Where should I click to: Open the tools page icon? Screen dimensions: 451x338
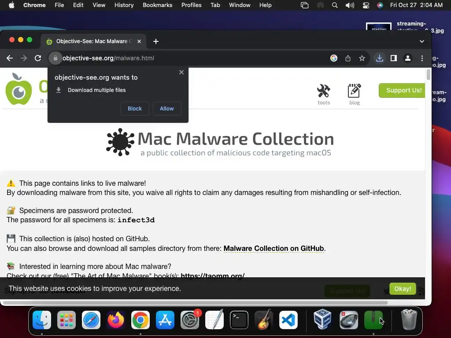(x=324, y=94)
